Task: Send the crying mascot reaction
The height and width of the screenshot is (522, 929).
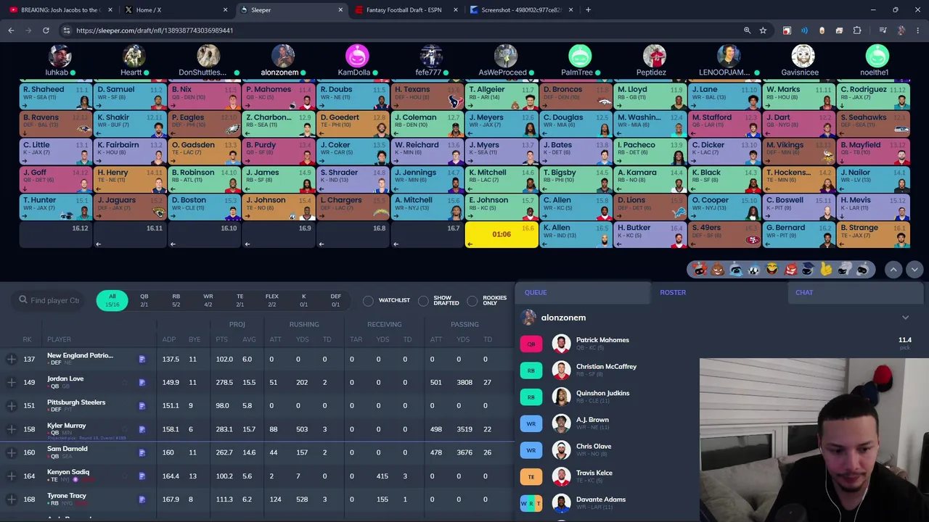Action: (736, 270)
